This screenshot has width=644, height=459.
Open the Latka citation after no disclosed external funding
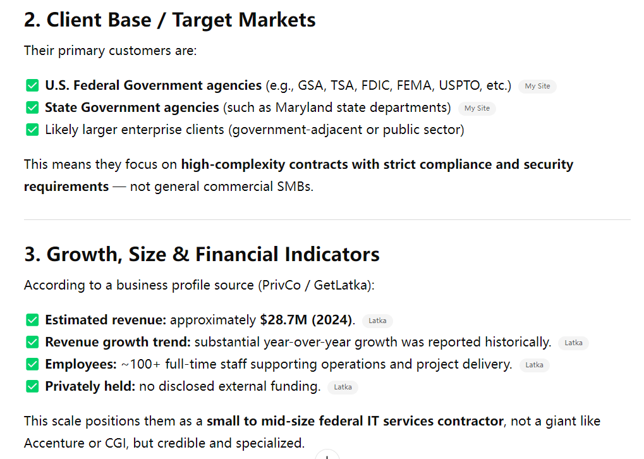[x=343, y=387]
